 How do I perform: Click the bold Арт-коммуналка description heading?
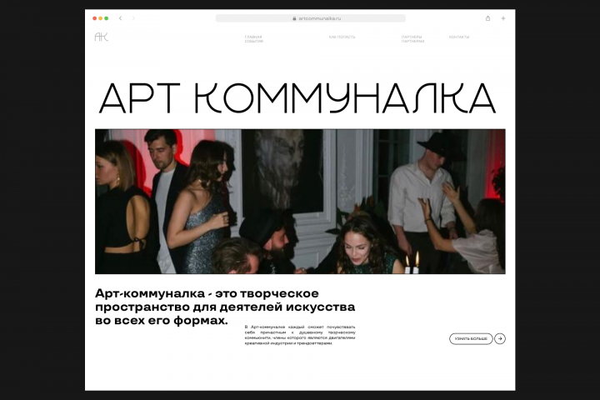pos(225,307)
